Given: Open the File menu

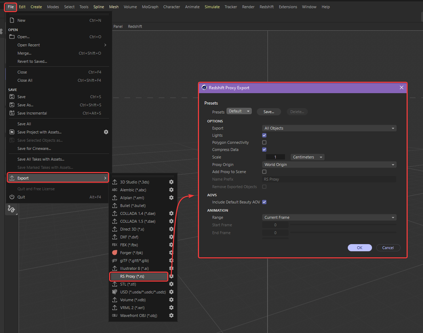Looking at the screenshot, I should [x=11, y=7].
